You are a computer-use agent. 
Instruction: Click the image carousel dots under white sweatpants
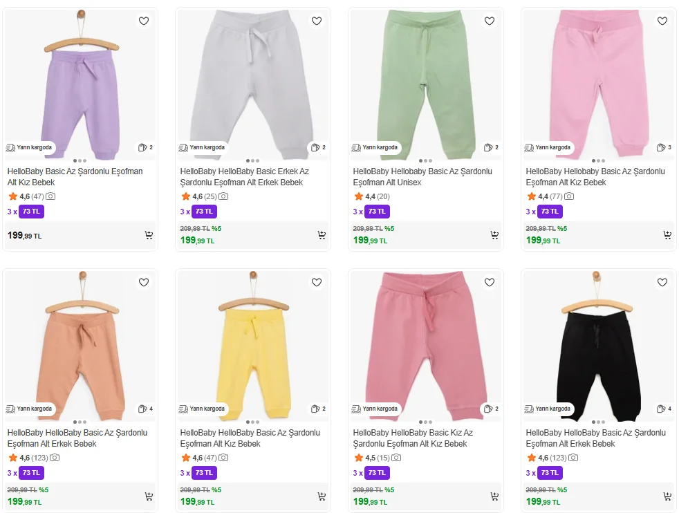pyautogui.click(x=253, y=160)
